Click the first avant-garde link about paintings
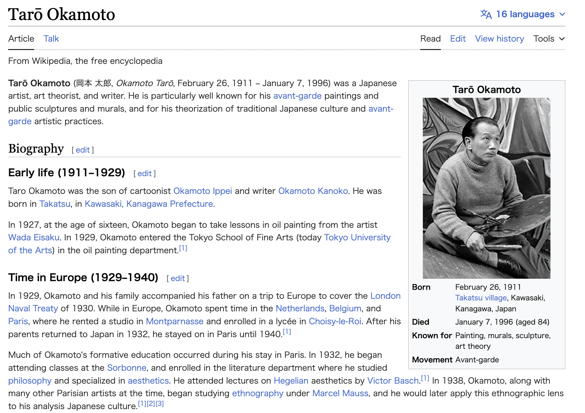 point(297,96)
